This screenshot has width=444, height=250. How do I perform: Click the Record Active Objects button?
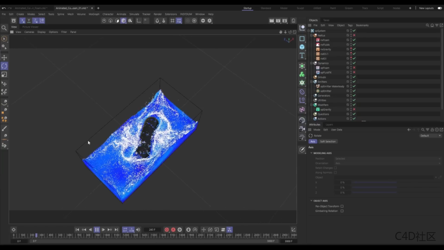166,230
